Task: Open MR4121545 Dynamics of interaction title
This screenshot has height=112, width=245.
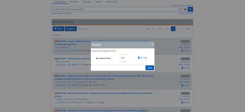Action: (x=101, y=110)
